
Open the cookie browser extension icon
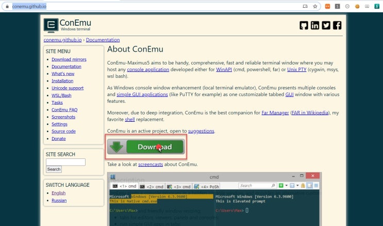[357, 6]
